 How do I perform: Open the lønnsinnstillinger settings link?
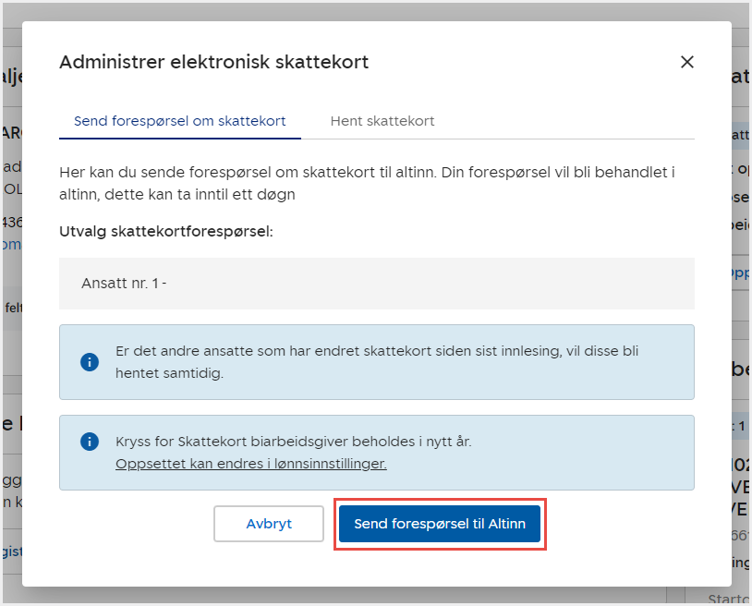pos(250,464)
